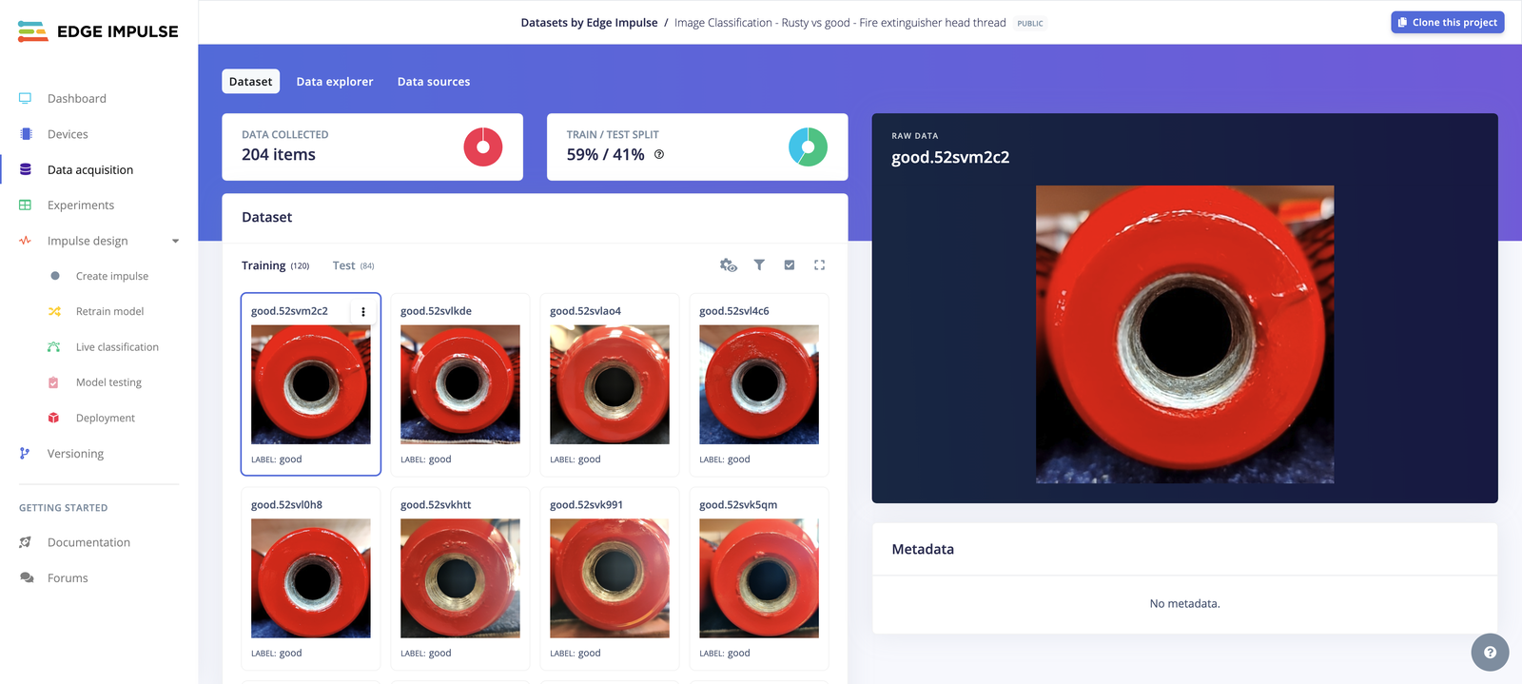Click the Data acquisition sidebar label
The image size is (1522, 684).
click(x=90, y=169)
